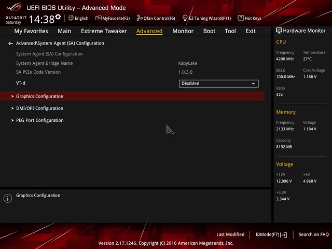Switch to the Extreme Tweaker tab
Image resolution: width=332 pixels, height=249 pixels.
click(x=104, y=31)
